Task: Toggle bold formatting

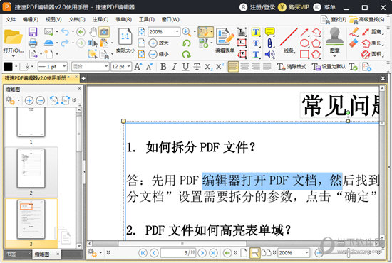Action: click(x=163, y=67)
